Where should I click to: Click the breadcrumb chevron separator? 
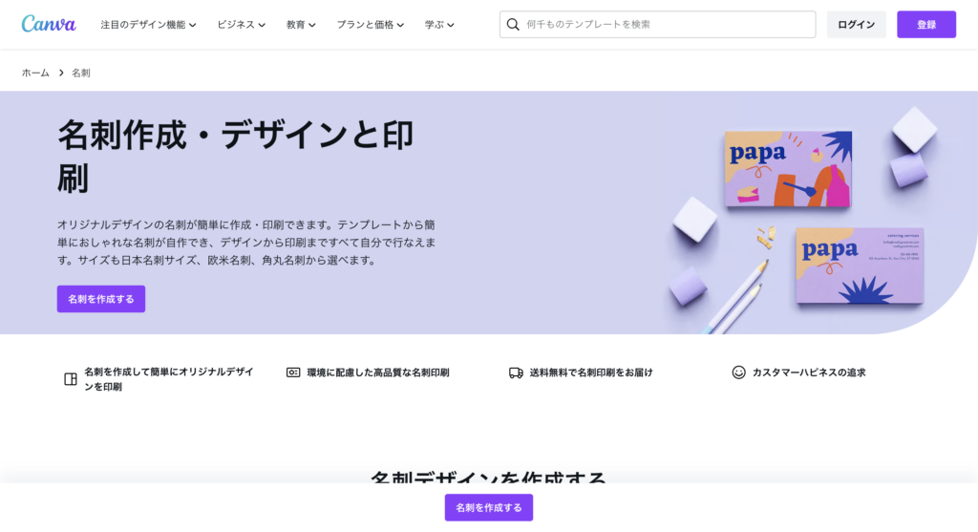[61, 73]
